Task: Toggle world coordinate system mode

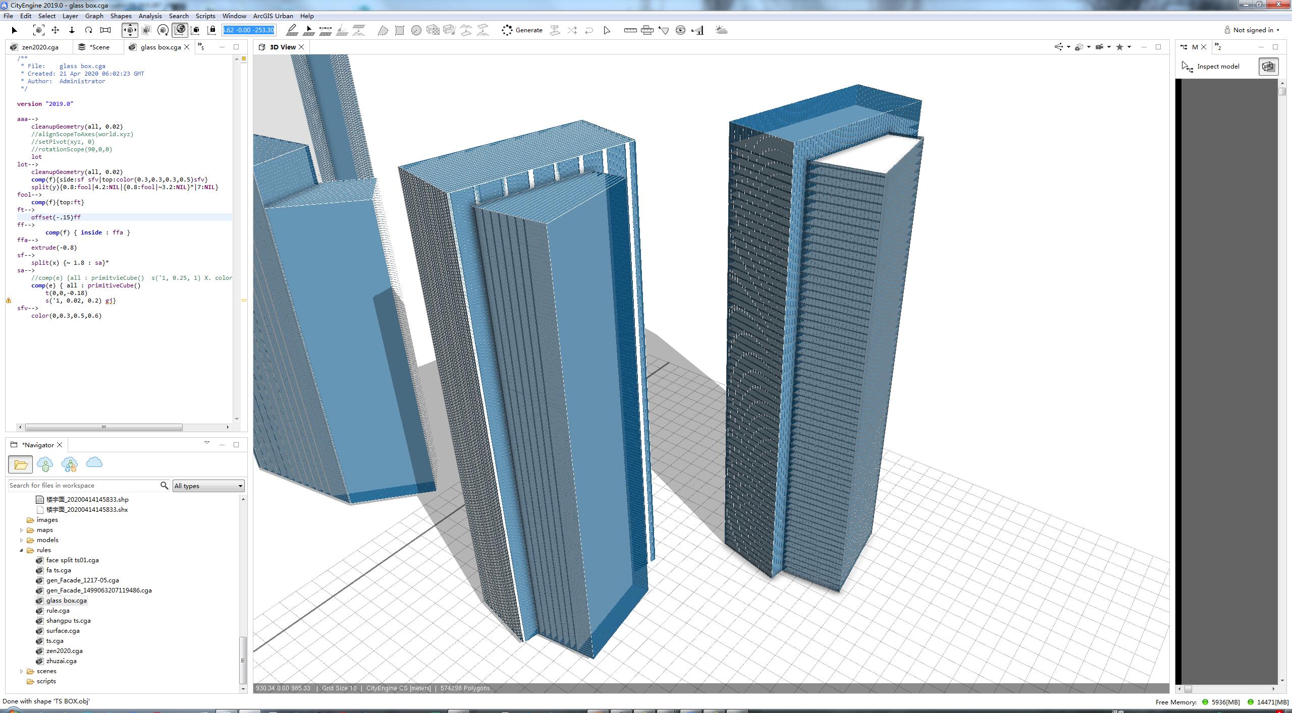Action: [x=180, y=30]
